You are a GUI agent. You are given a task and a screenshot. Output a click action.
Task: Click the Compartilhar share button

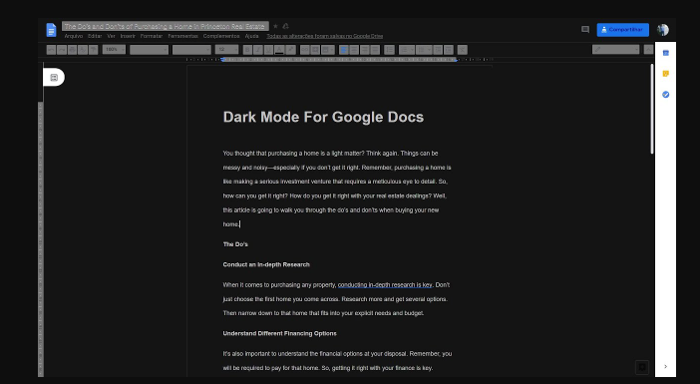click(x=623, y=30)
